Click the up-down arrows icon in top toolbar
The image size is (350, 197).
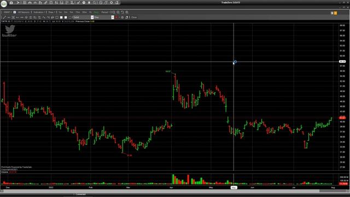56,3
